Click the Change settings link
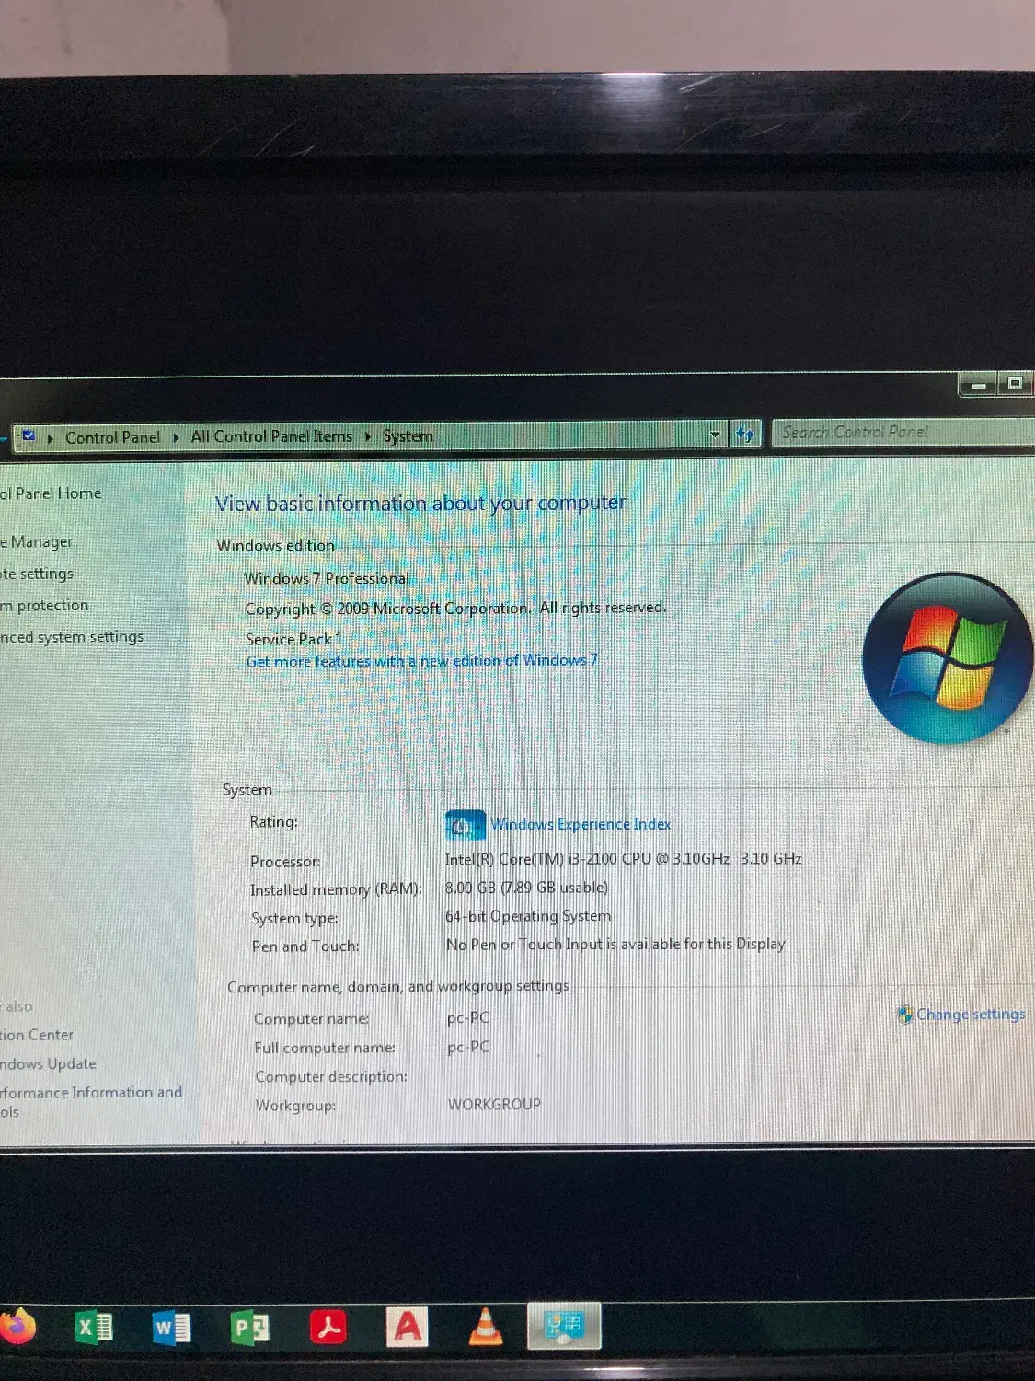The height and width of the screenshot is (1381, 1035). (971, 1015)
